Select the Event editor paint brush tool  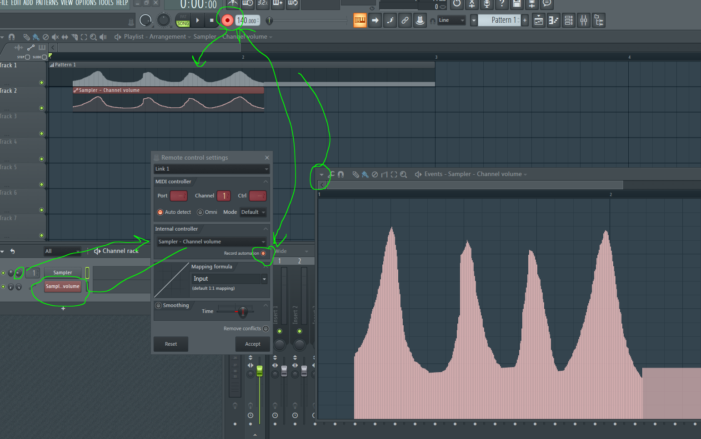365,174
